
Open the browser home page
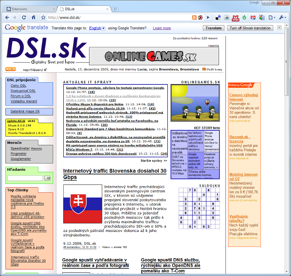pos(33,17)
